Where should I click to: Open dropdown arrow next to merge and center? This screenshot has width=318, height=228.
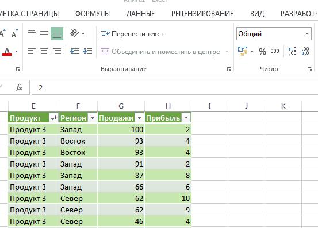[x=227, y=52]
